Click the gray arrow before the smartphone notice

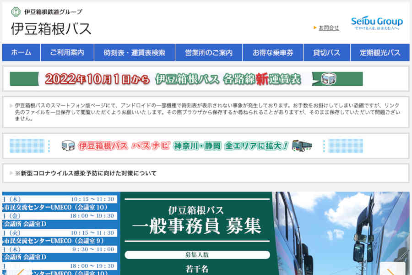tap(11, 105)
